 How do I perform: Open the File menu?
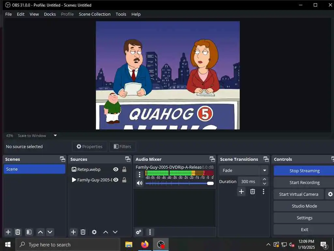click(x=8, y=14)
